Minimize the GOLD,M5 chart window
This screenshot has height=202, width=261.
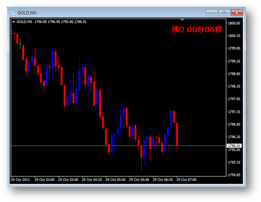point(212,13)
